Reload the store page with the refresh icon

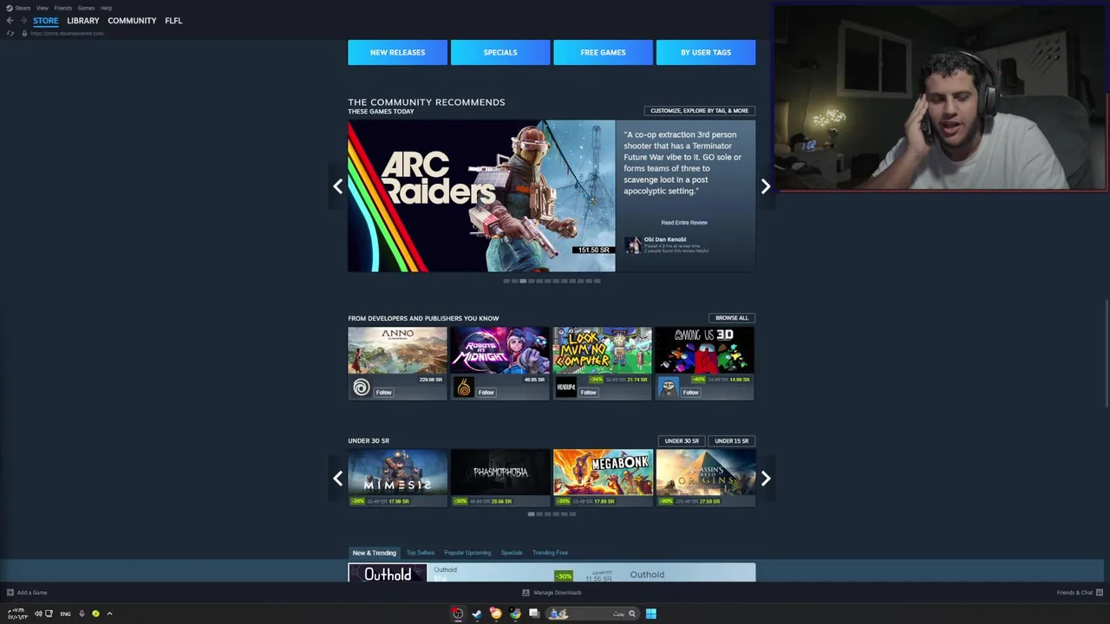10,33
